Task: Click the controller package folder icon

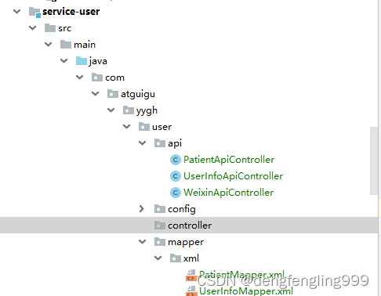Action: pos(160,226)
